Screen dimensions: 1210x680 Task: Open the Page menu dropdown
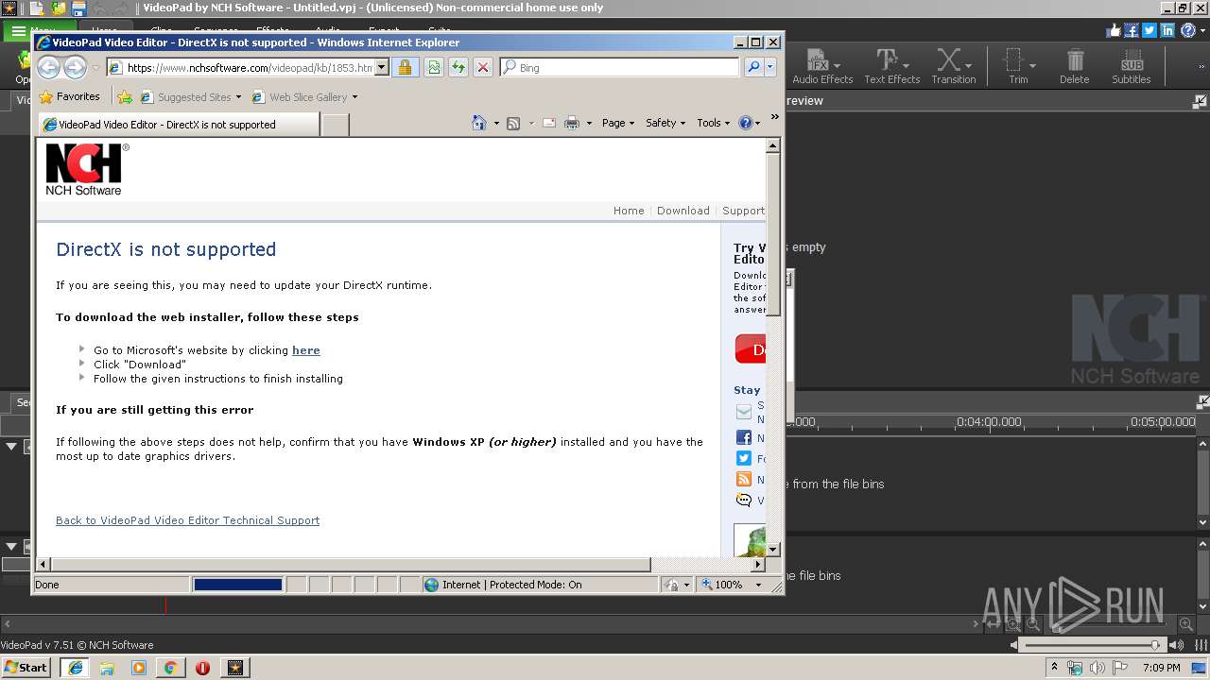(618, 123)
